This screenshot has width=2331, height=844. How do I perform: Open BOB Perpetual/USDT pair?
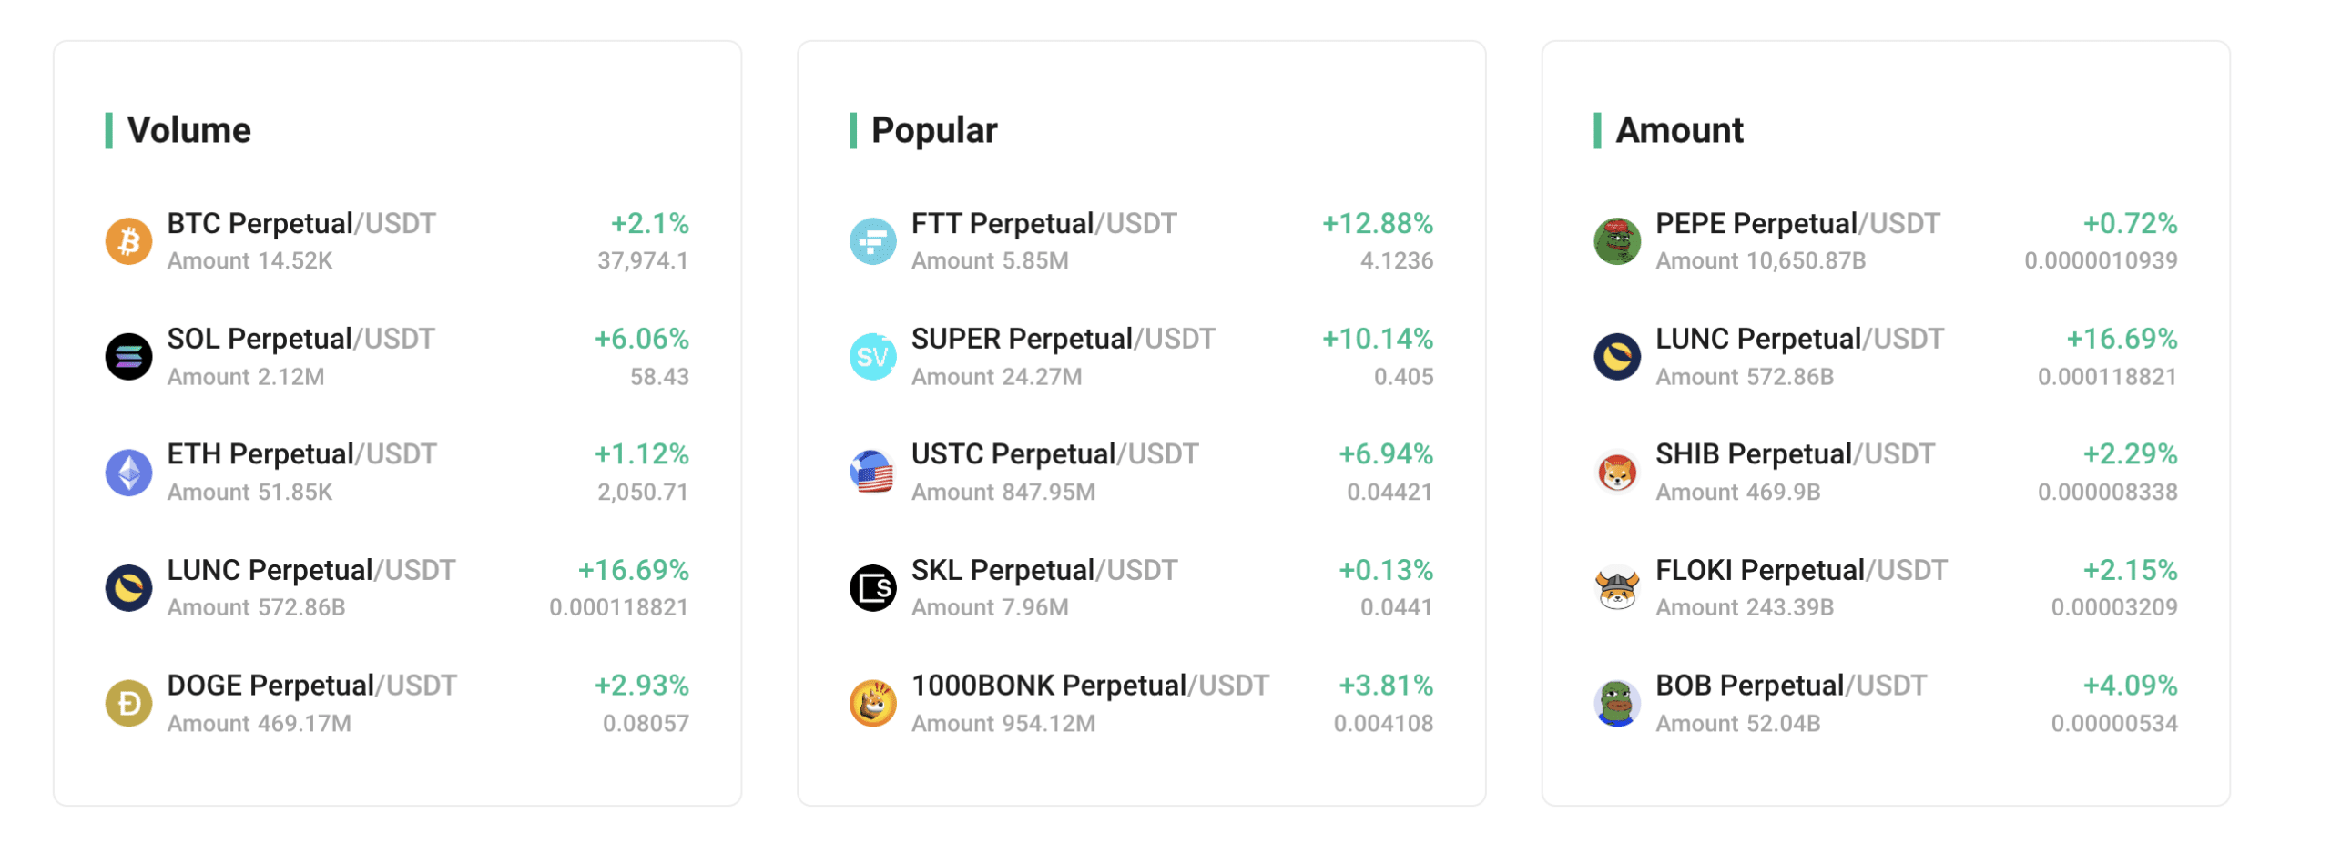point(1885,704)
